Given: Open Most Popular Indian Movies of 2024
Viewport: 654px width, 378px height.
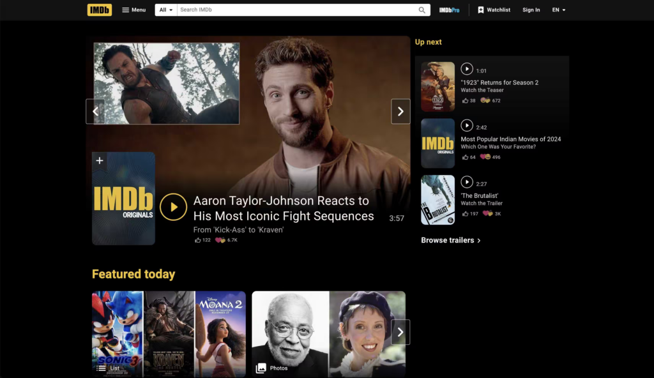Looking at the screenshot, I should click(510, 139).
